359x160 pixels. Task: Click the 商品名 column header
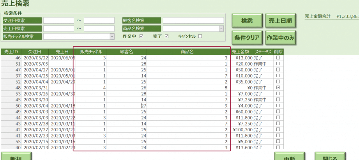[x=187, y=51]
